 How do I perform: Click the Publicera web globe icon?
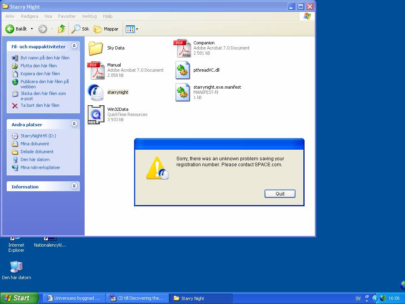pos(15,82)
